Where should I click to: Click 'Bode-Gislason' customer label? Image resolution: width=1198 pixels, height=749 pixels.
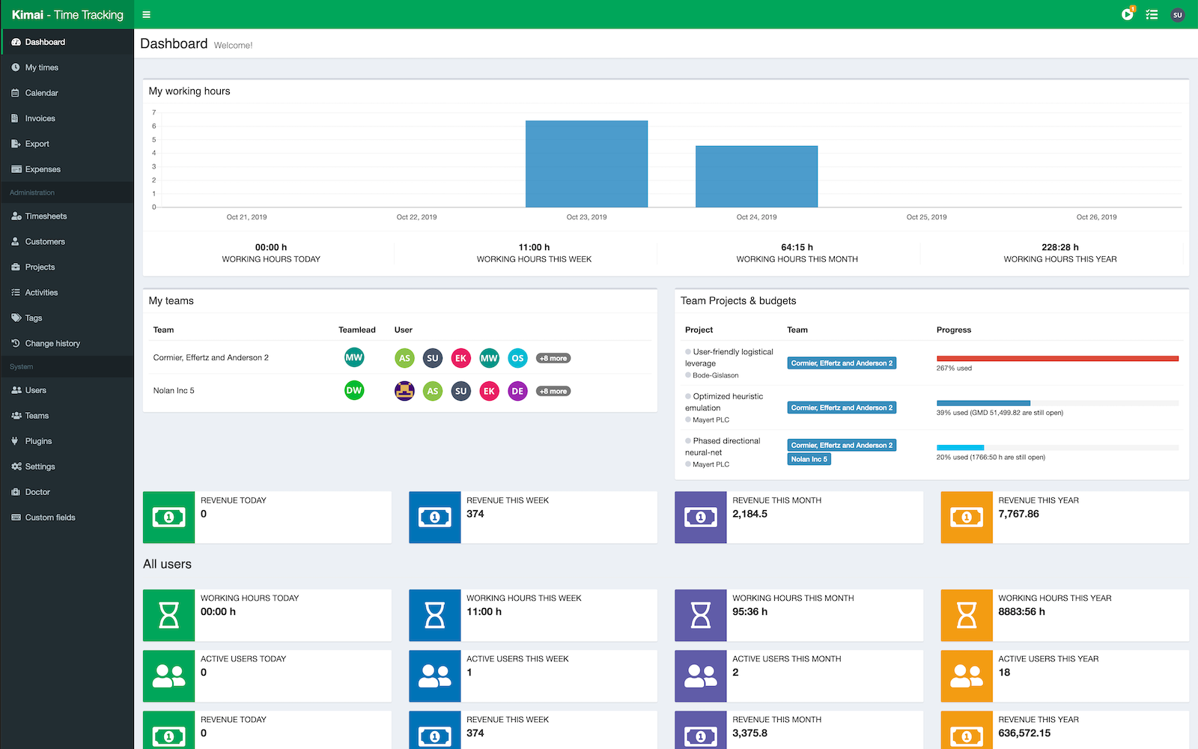tap(716, 375)
